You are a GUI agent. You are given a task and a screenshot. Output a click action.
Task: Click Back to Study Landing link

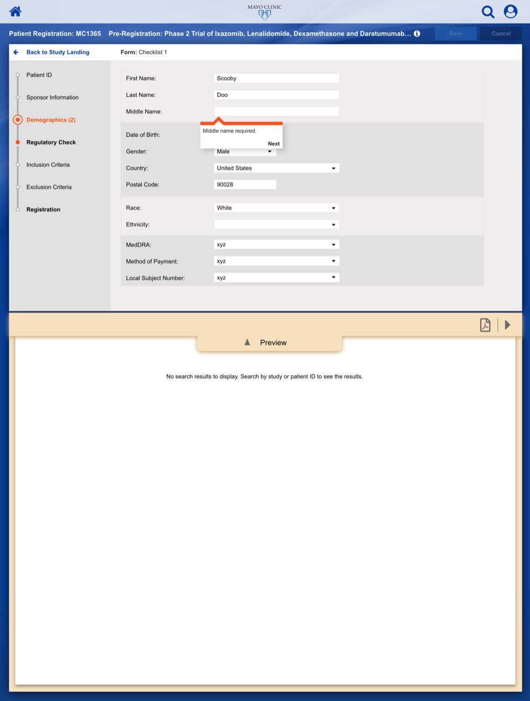pyautogui.click(x=58, y=52)
